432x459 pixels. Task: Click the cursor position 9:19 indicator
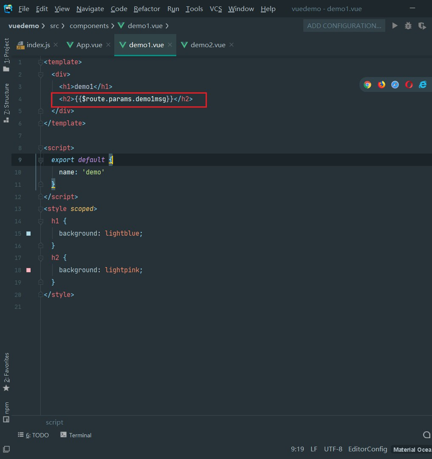point(297,449)
